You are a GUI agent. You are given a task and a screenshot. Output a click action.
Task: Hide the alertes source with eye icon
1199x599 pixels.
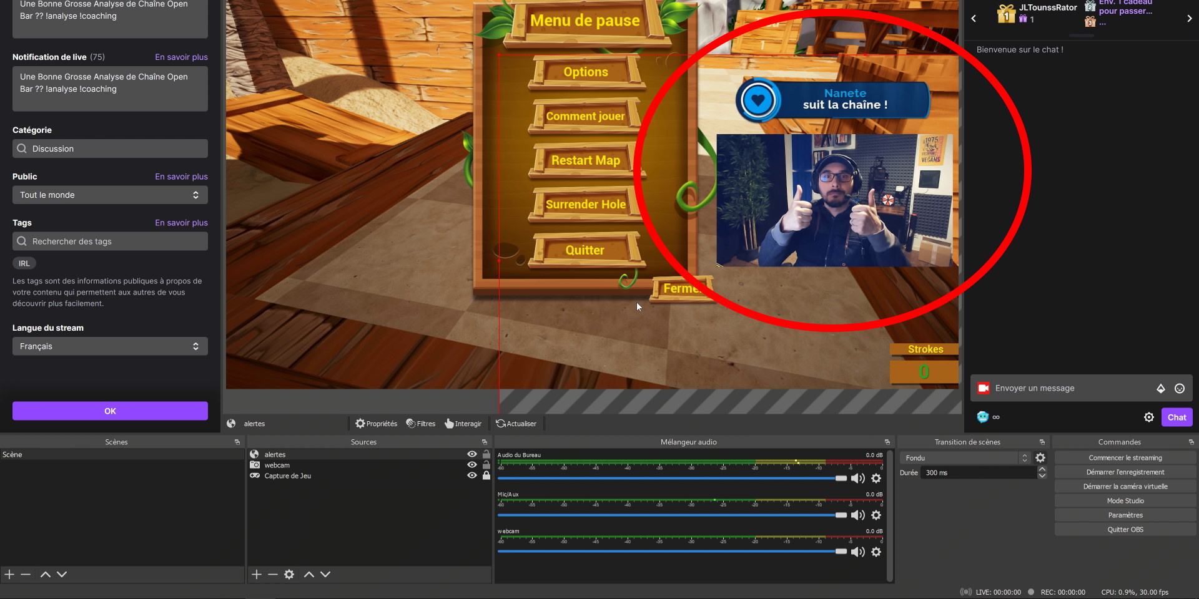472,455
